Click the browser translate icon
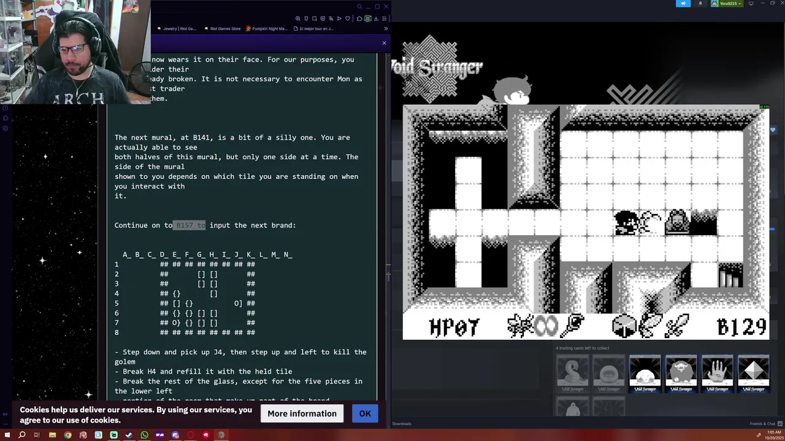The width and height of the screenshot is (785, 441). [x=331, y=18]
